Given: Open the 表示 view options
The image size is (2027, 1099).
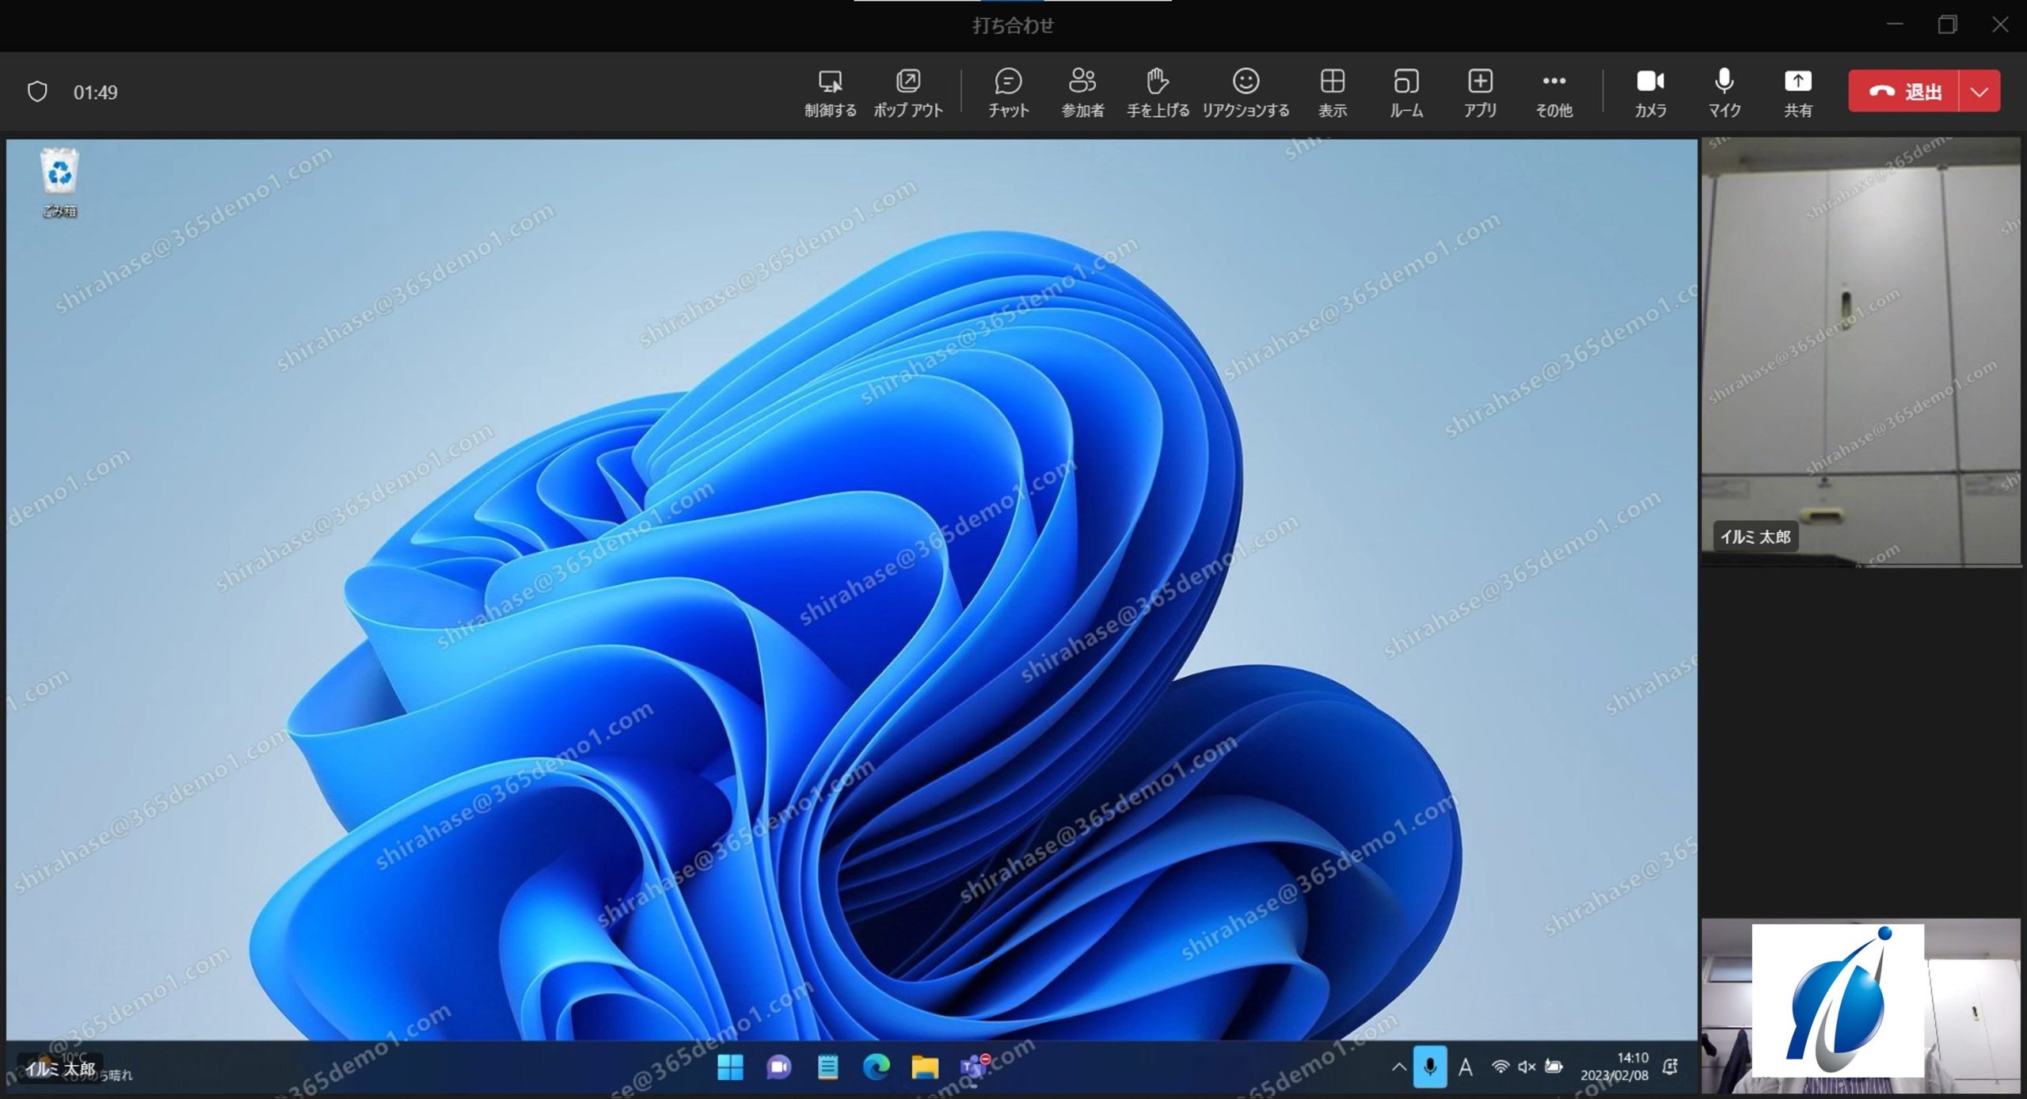Looking at the screenshot, I should tap(1332, 93).
